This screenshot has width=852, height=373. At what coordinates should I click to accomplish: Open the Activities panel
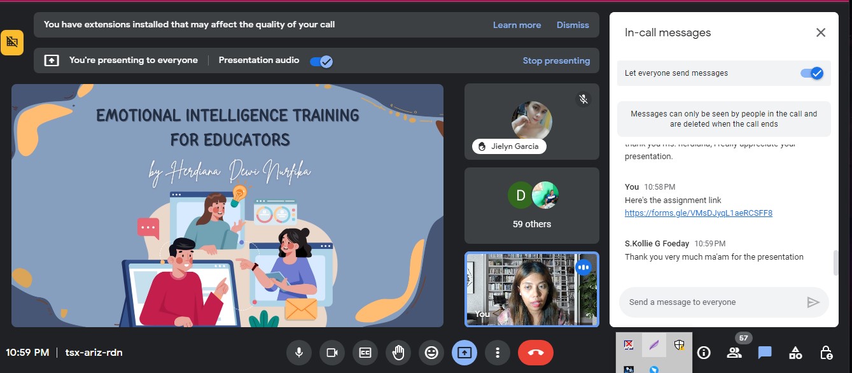[795, 353]
